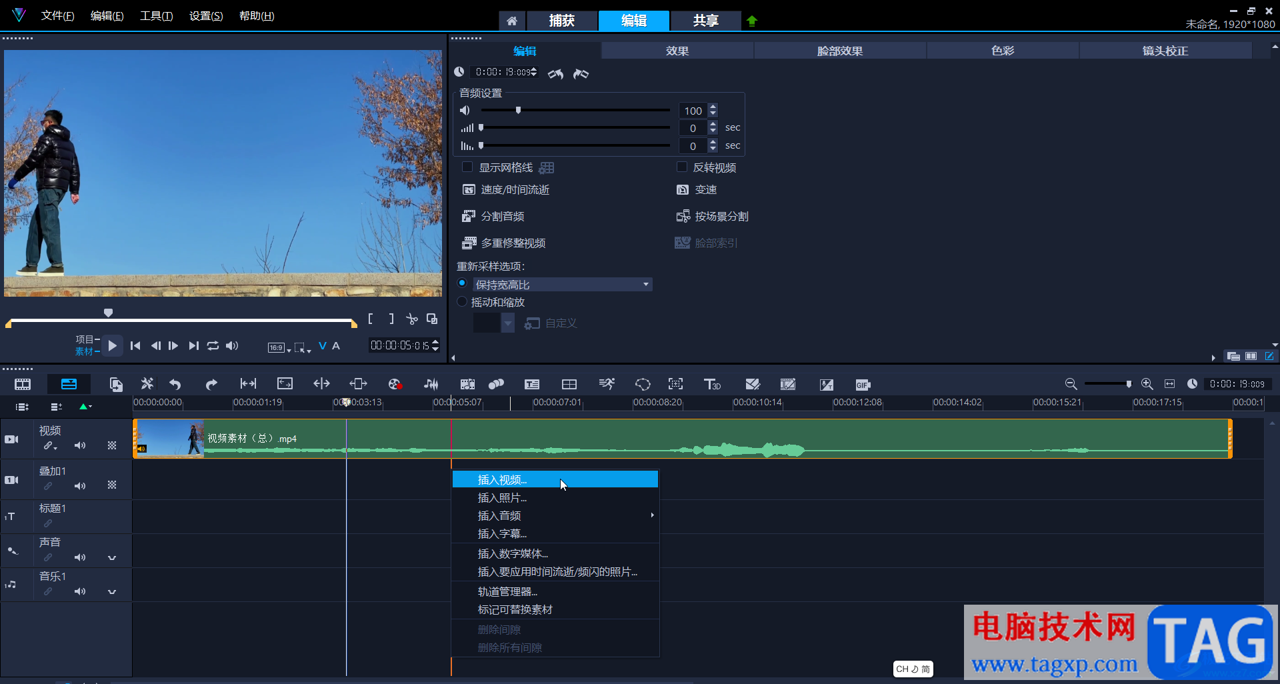Screen dimensions: 1280x684
Task: Choose 插入照片... from context menu
Action: [555, 498]
